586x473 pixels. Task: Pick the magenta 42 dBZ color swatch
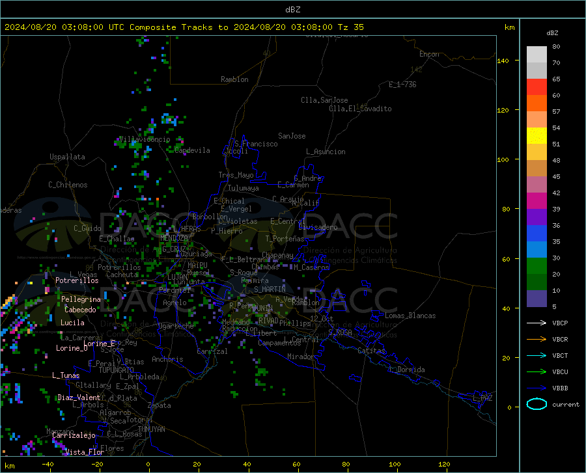point(537,200)
